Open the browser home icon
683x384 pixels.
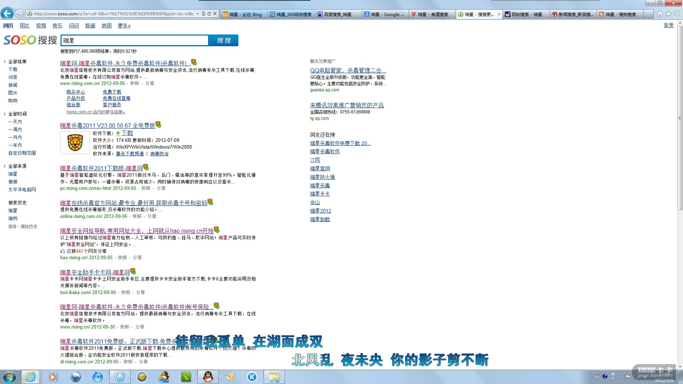[x=660, y=14]
